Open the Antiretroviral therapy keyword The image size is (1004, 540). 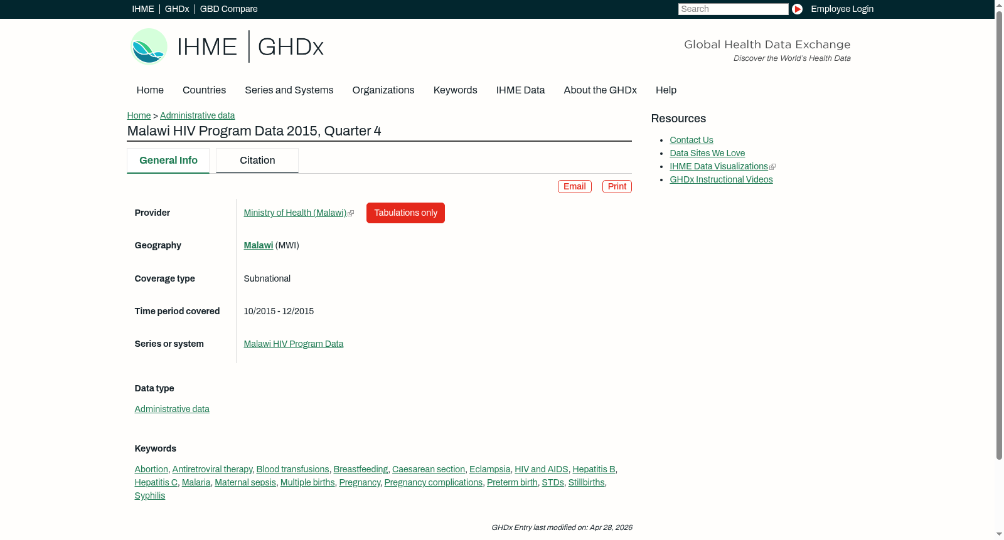click(212, 469)
